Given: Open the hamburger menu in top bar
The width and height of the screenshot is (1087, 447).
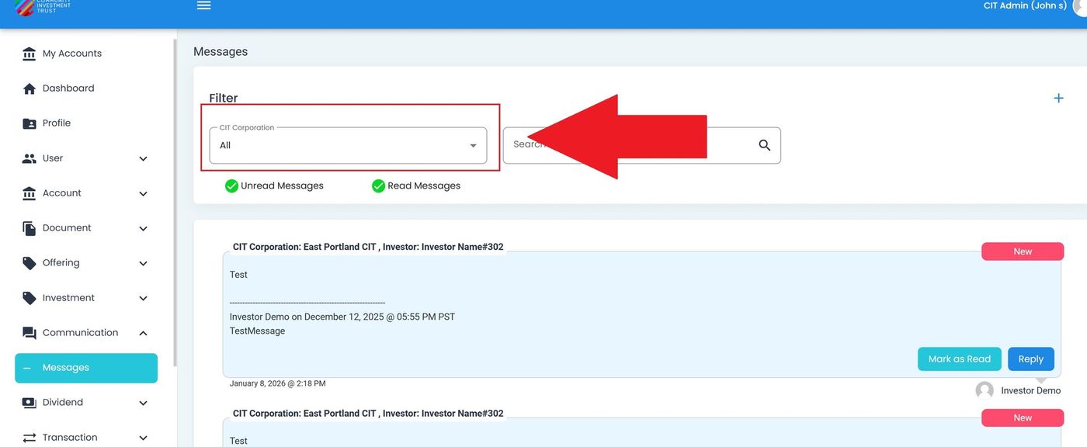Looking at the screenshot, I should 203,5.
